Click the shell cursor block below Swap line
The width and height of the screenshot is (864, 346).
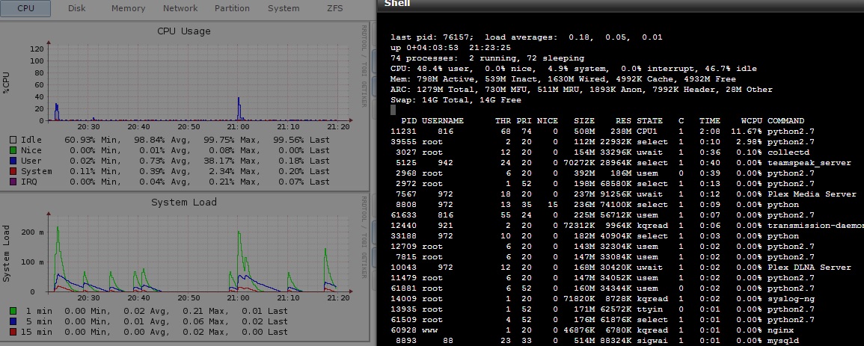click(x=393, y=110)
